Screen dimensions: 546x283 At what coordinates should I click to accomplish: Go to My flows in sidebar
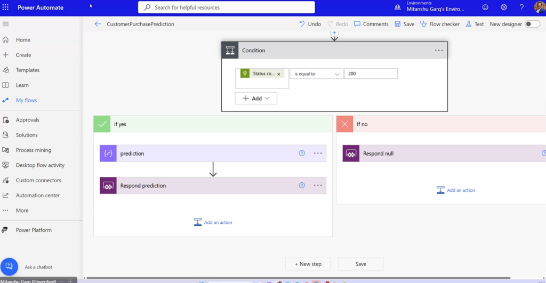(26, 100)
